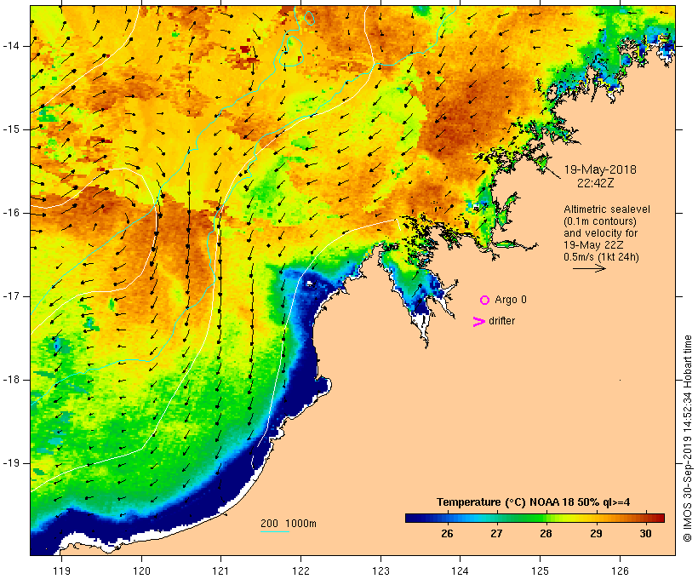The image size is (698, 579).
Task: Click the date label 19-May-2018
Action: pyautogui.click(x=600, y=169)
